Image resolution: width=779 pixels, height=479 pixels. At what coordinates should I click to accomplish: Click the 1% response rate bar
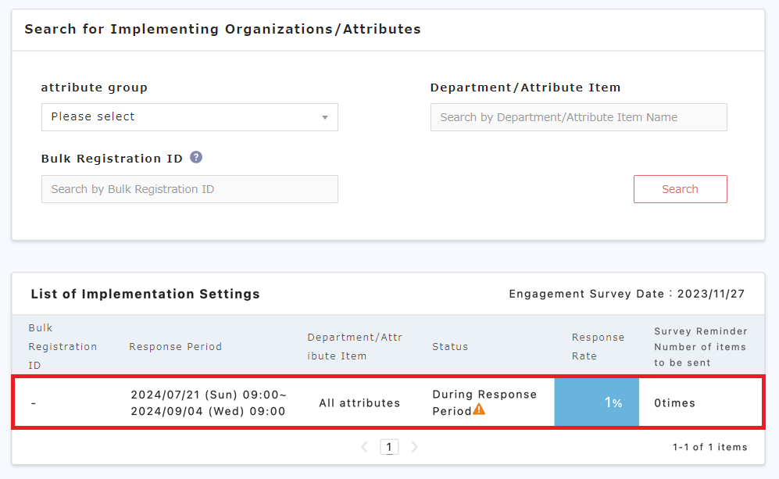pos(596,403)
